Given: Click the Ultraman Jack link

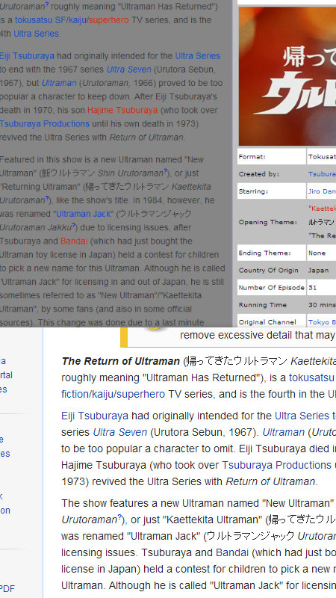Looking at the screenshot, I should [x=83, y=214].
